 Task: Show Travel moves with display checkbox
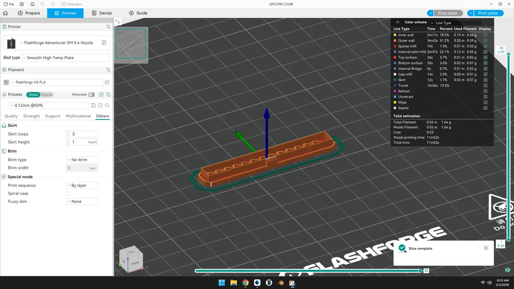485,86
